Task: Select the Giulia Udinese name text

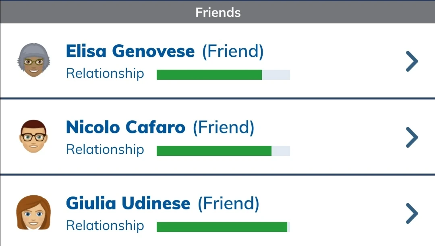Action: (x=128, y=203)
